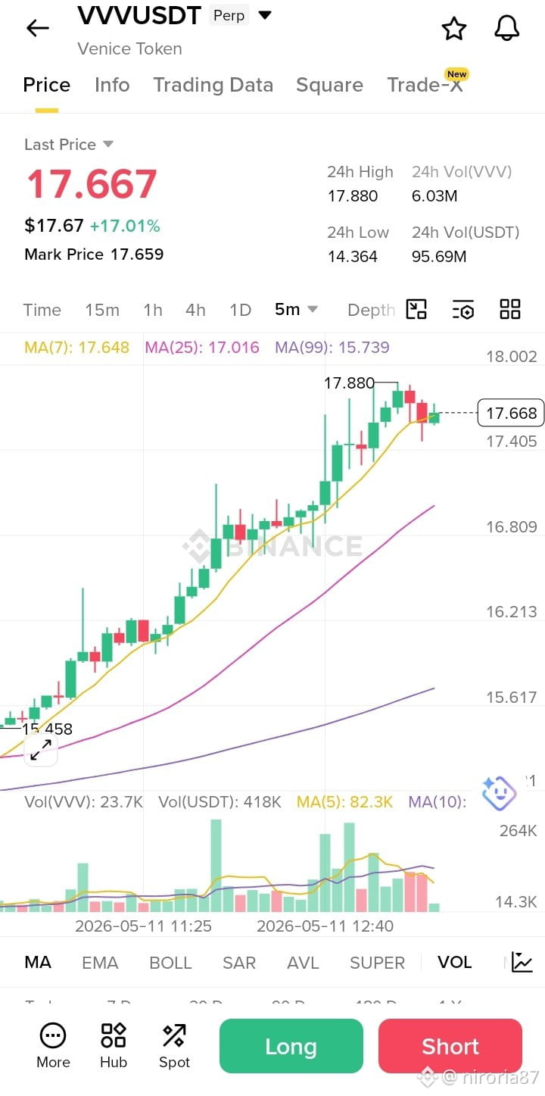The image size is (545, 1096).
Task: Tap the 24h Vol(VVV) 6.03M value
Action: [434, 196]
